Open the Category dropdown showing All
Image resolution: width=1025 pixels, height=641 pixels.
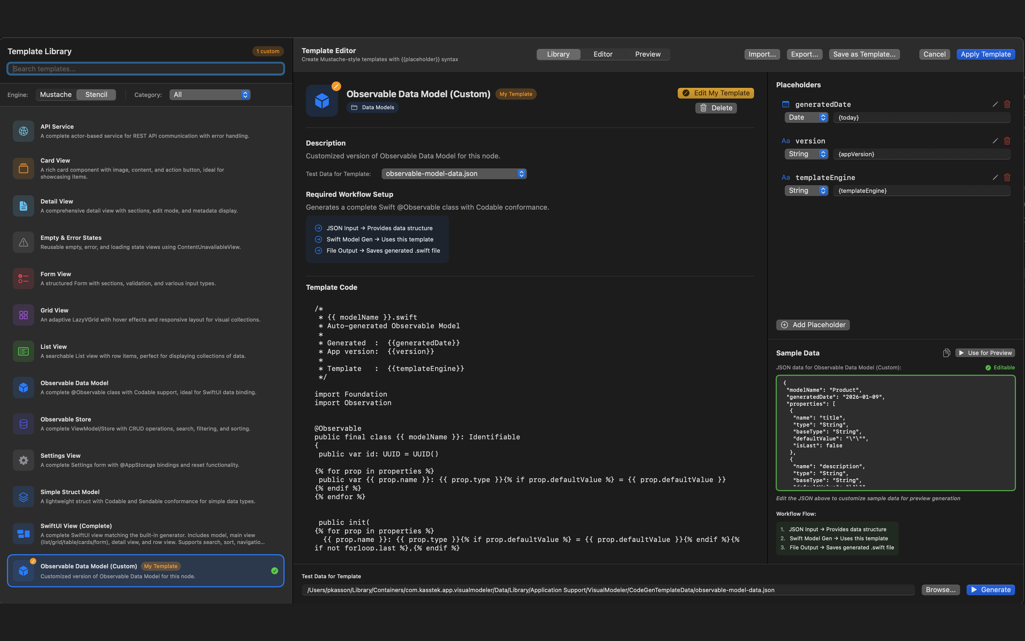(210, 94)
